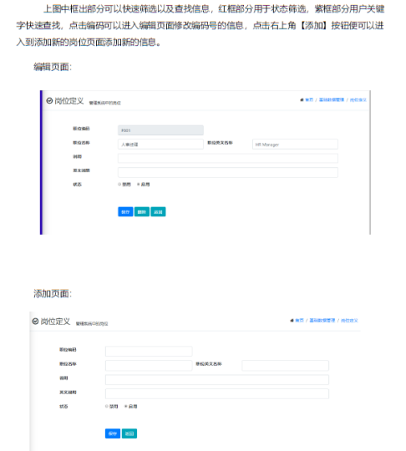Viewport: 406px width, 451px height.
Task: Click the 保存 button on the add page
Action: coord(113,433)
